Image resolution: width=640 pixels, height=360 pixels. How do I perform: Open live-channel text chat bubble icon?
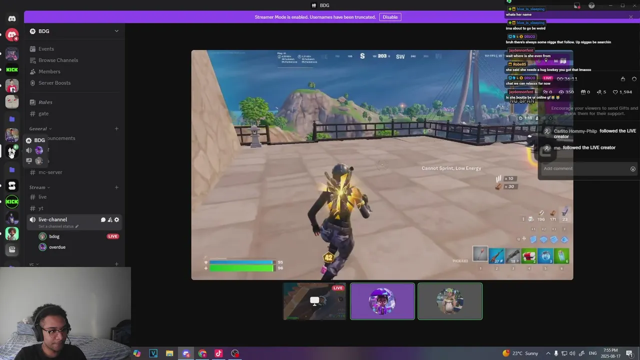point(103,219)
